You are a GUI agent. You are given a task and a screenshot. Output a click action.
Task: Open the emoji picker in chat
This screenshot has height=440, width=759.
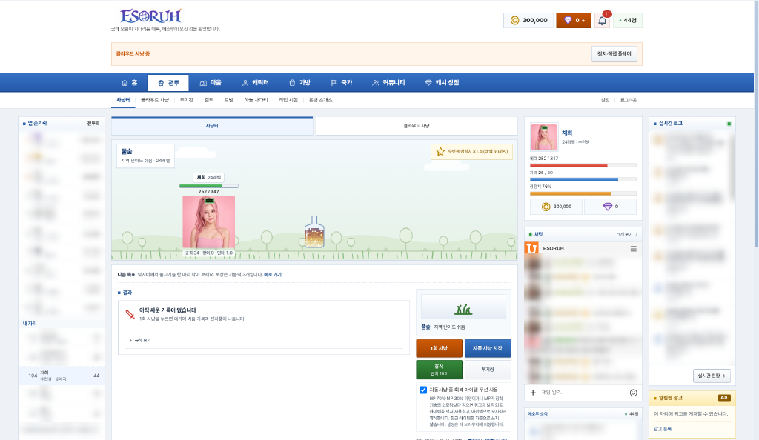point(633,393)
